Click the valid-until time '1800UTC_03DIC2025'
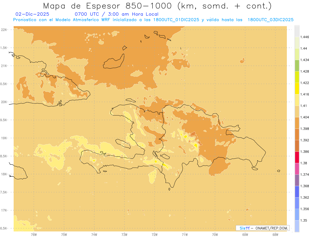The height and width of the screenshot is (238, 309). coord(270,20)
